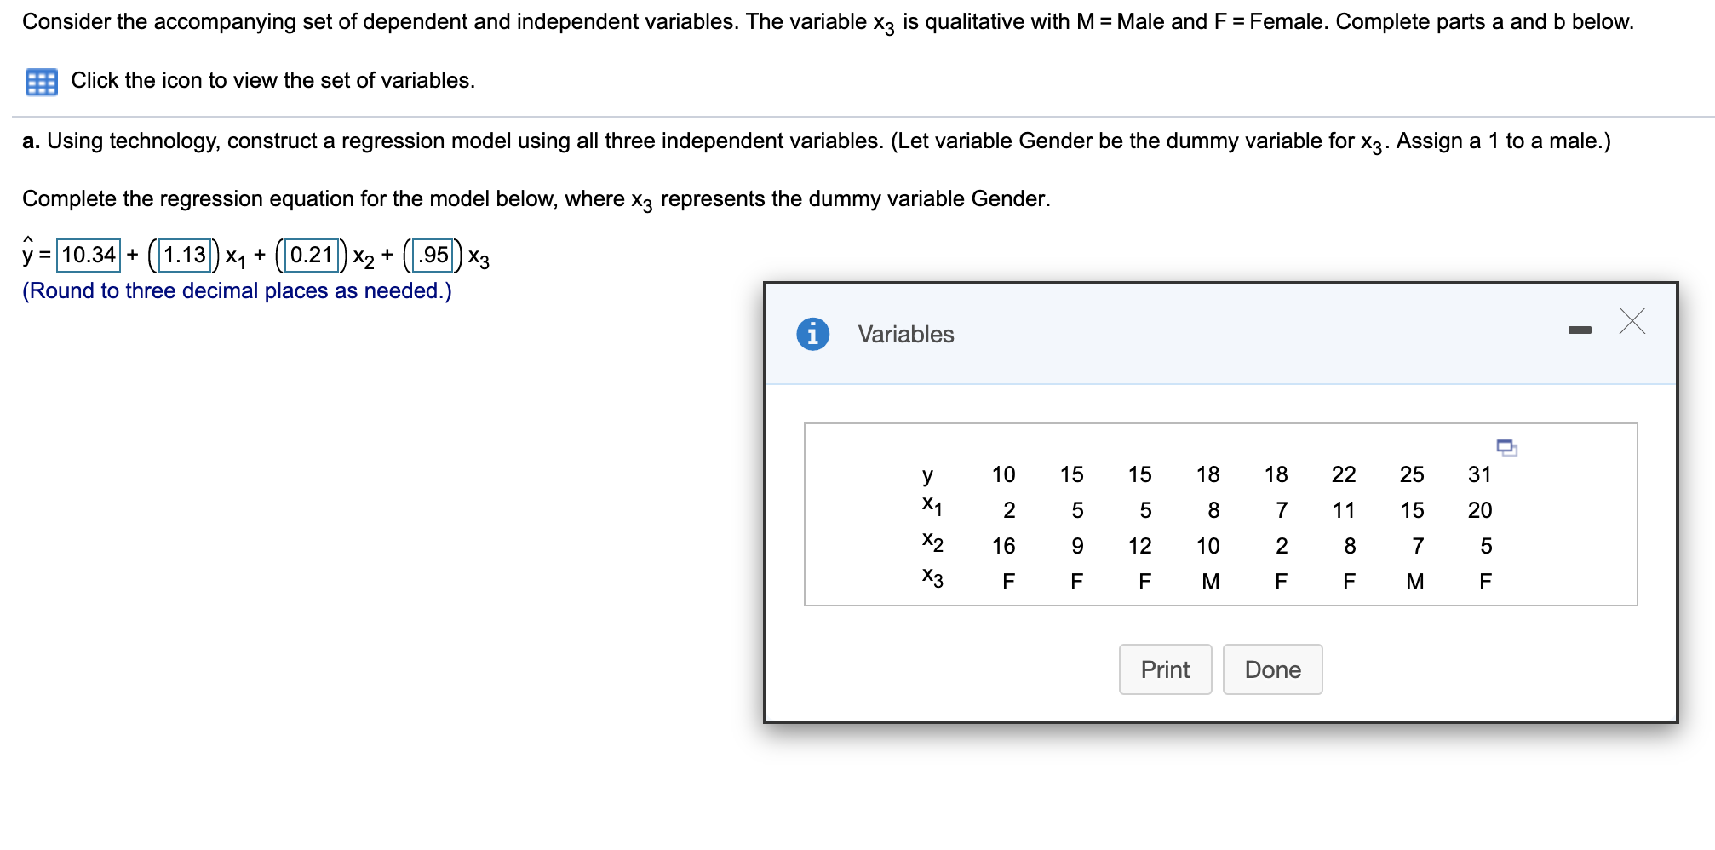Click the rounding instruction text below the equation
Image resolution: width=1715 pixels, height=850 pixels.
236,290
